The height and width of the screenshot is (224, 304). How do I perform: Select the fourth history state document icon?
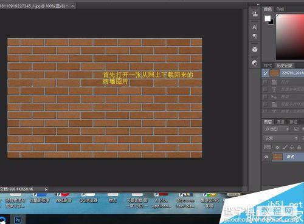[x=274, y=104]
